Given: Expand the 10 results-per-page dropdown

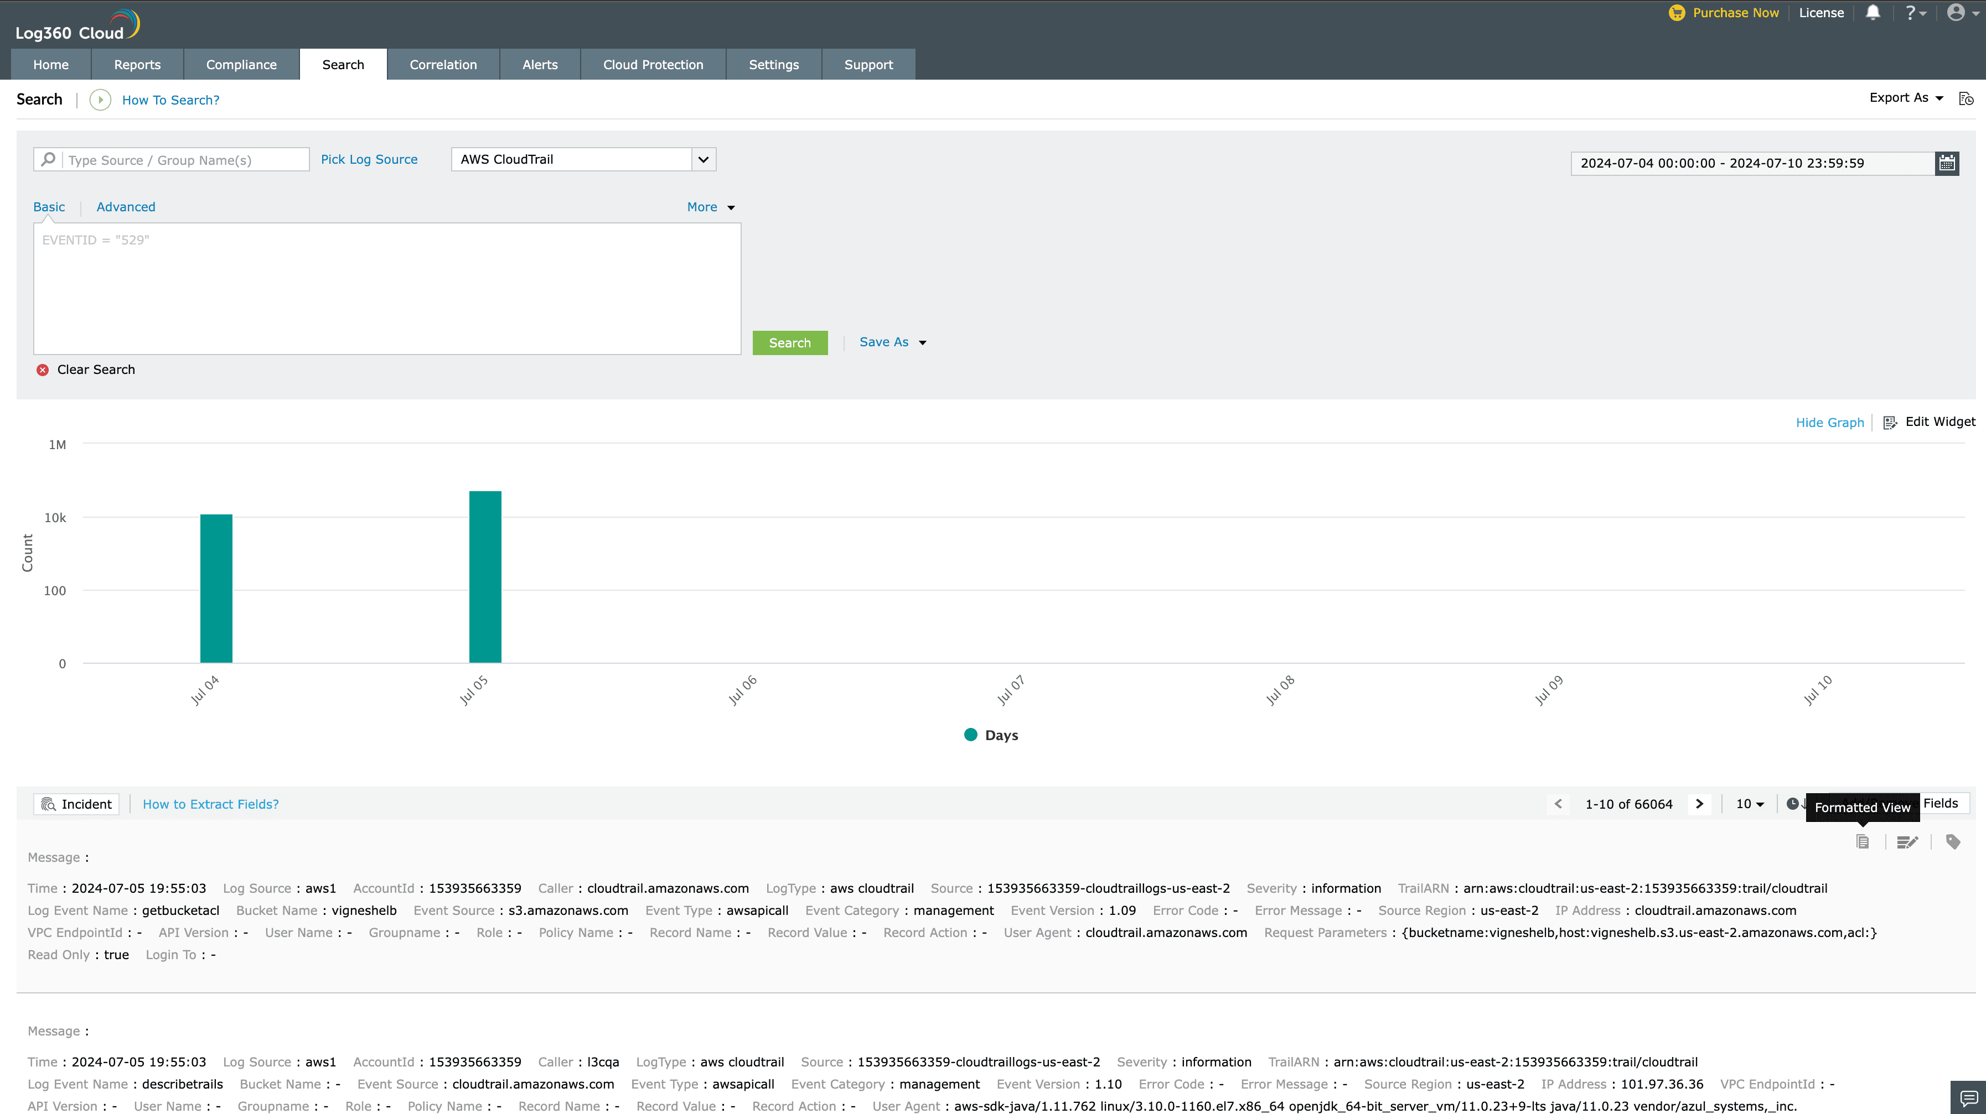Looking at the screenshot, I should (x=1749, y=804).
